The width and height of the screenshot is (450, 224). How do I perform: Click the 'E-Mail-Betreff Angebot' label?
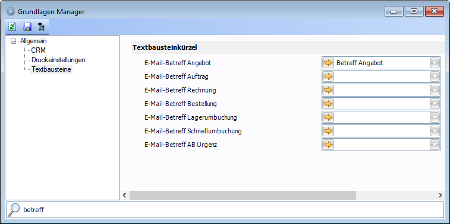click(x=178, y=63)
